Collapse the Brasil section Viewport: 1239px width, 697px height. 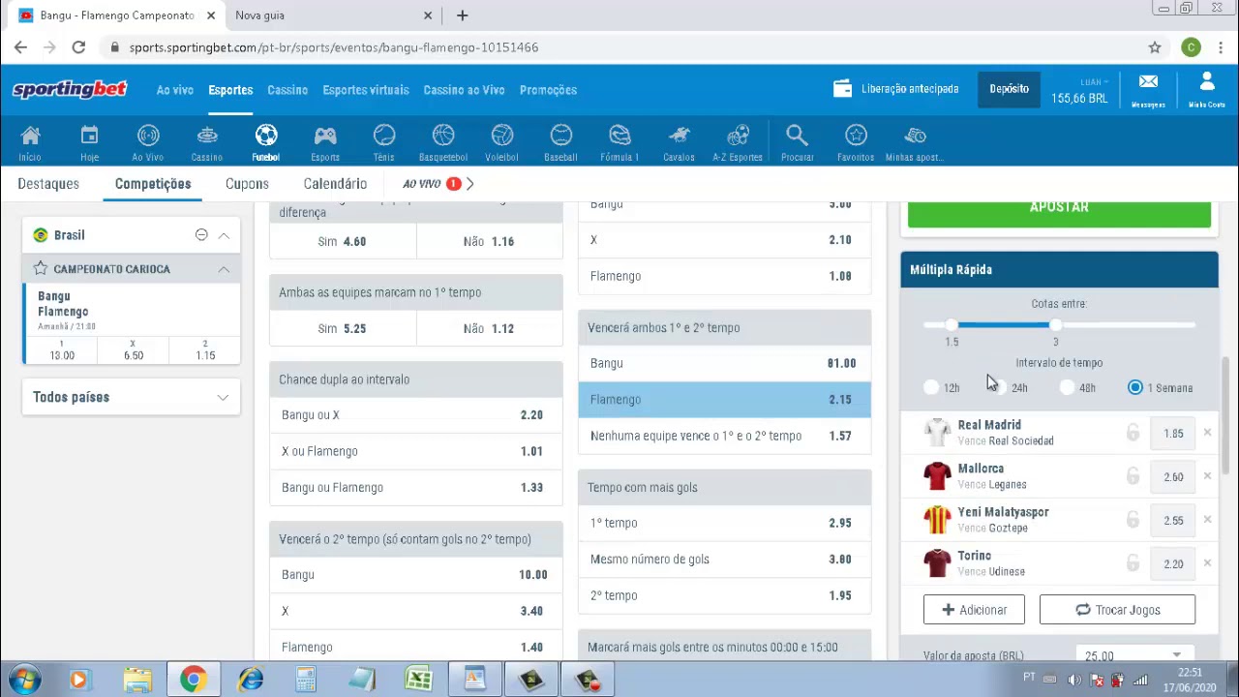[x=224, y=235]
